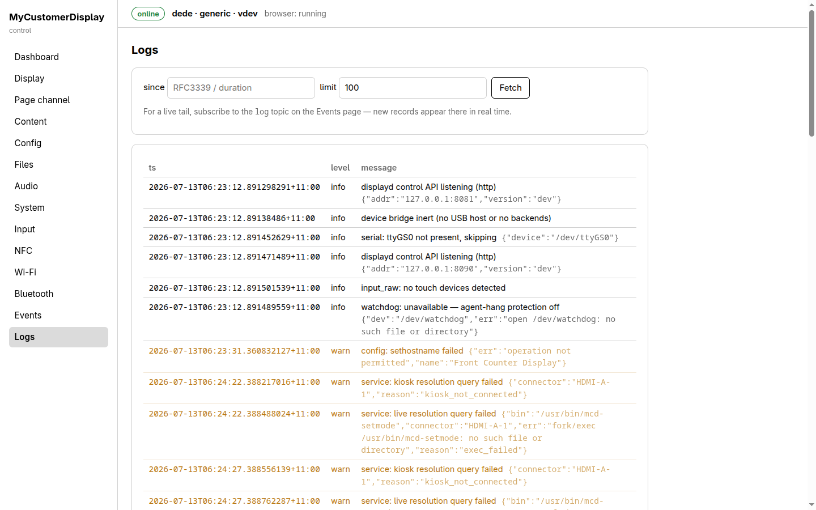The image size is (816, 510).
Task: Click device name dede · generic · vdev
Action: click(x=215, y=14)
